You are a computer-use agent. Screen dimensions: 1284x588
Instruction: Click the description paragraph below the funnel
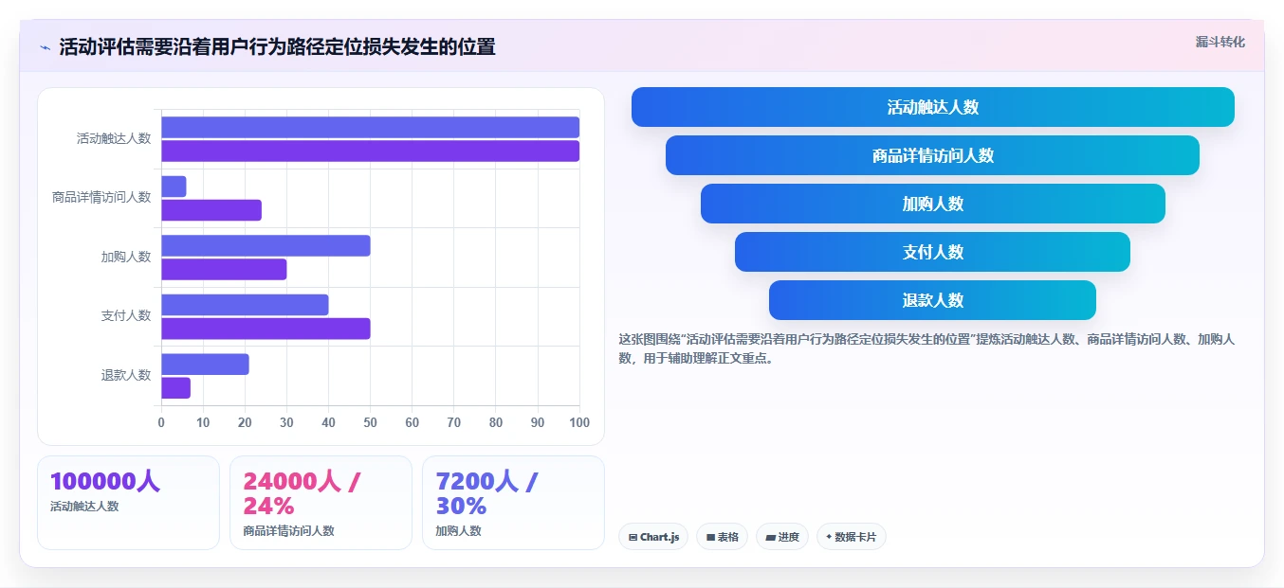[926, 348]
